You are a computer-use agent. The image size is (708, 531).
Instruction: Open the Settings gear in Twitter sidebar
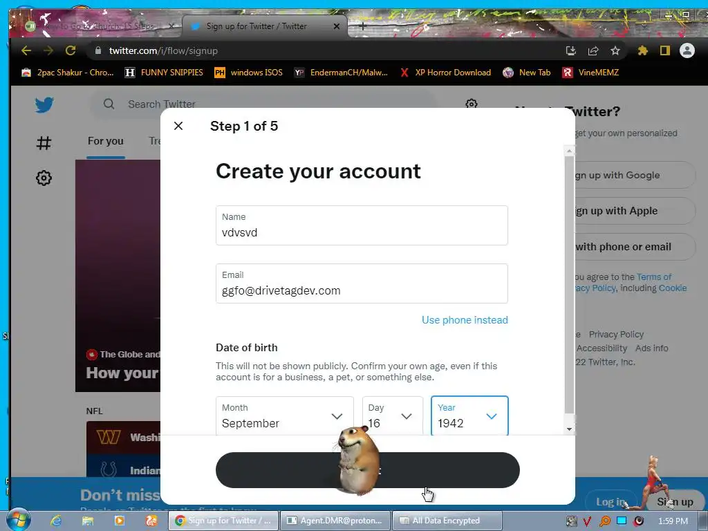[44, 178]
